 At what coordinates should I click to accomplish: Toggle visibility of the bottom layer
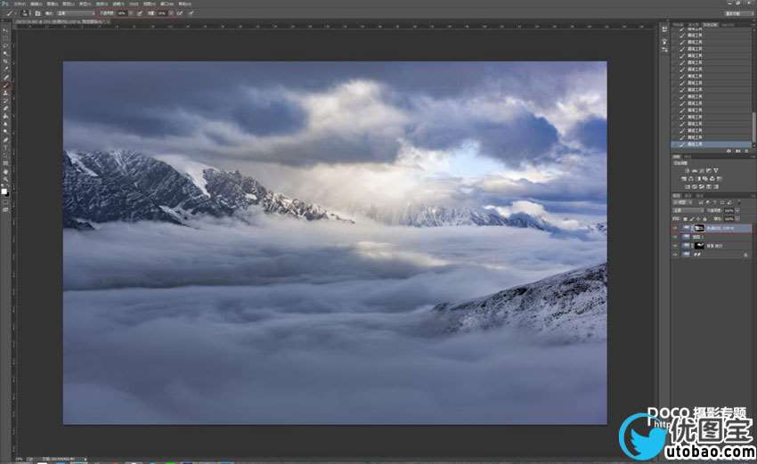[675, 255]
